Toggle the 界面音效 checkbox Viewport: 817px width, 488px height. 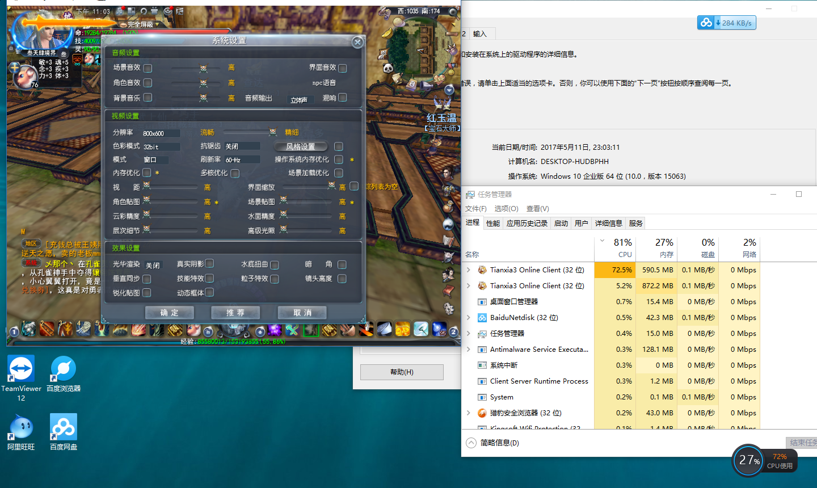[342, 68]
